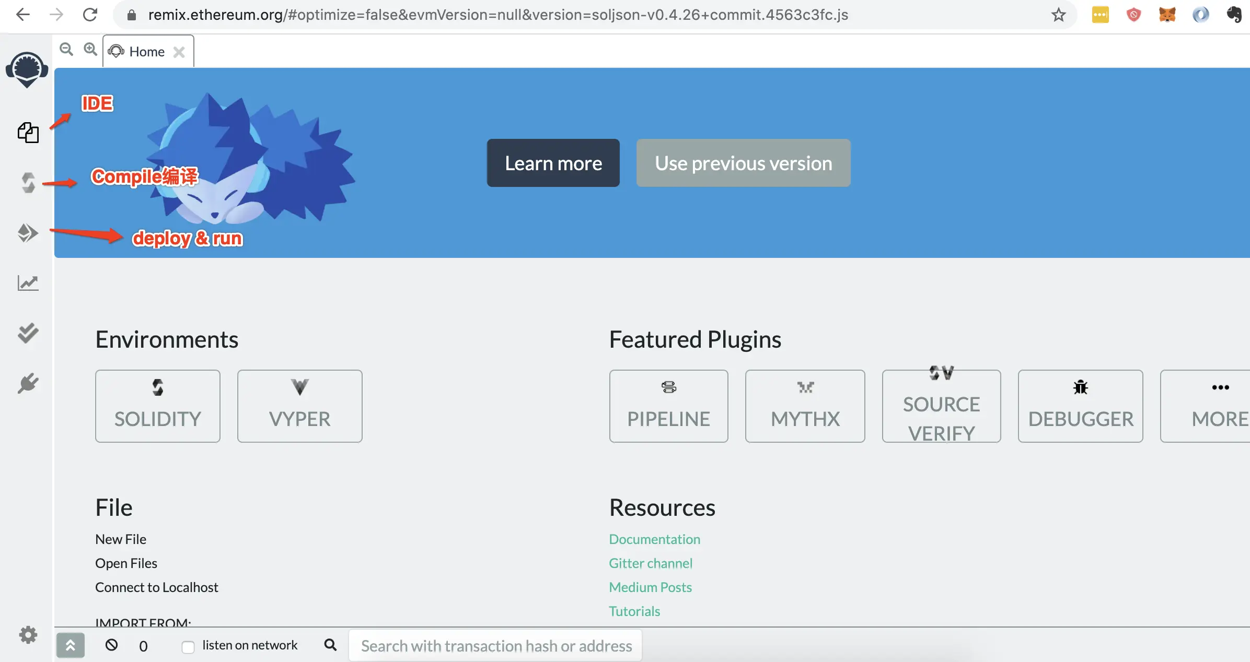Open the unit testing double-check icon
1250x662 pixels.
(x=28, y=333)
